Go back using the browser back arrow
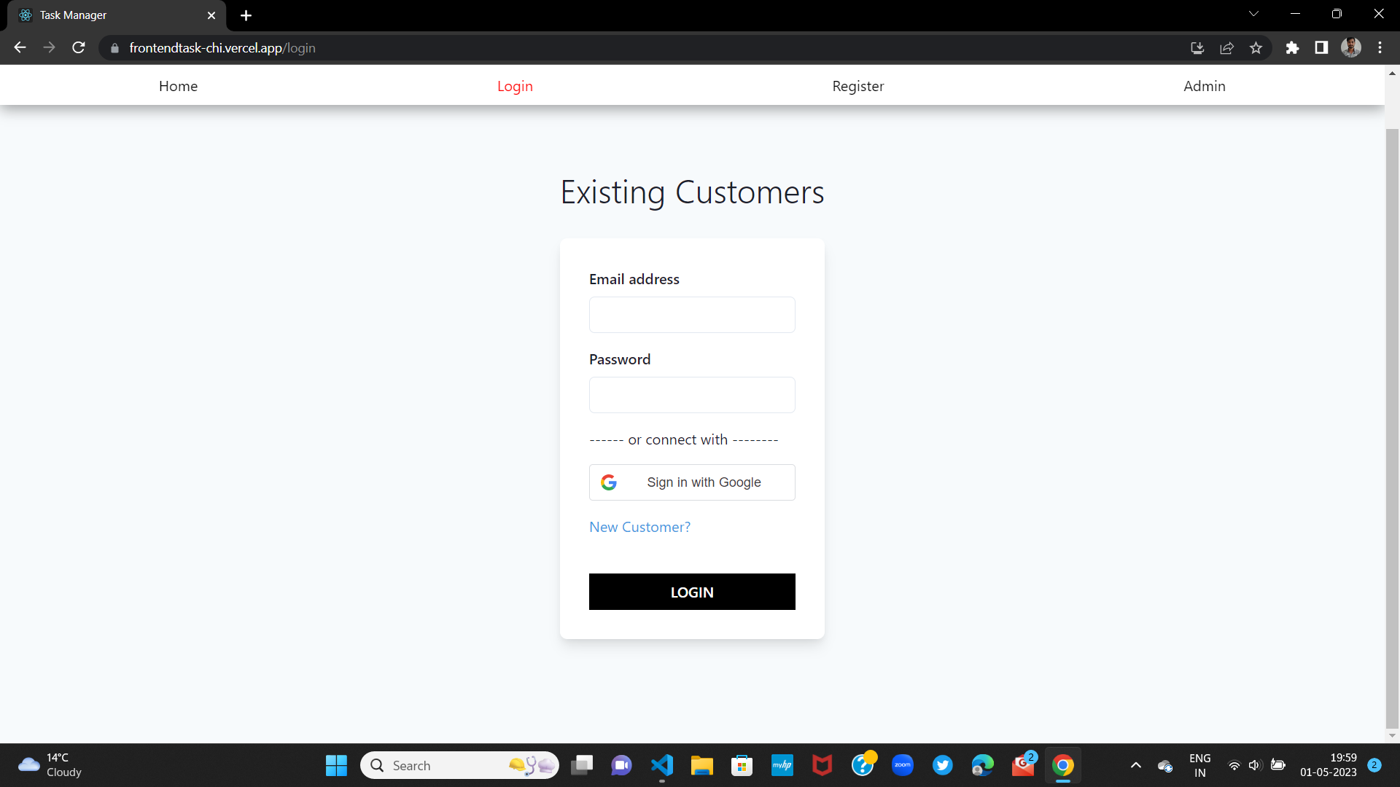Screen dimensions: 1400x787 [20, 47]
